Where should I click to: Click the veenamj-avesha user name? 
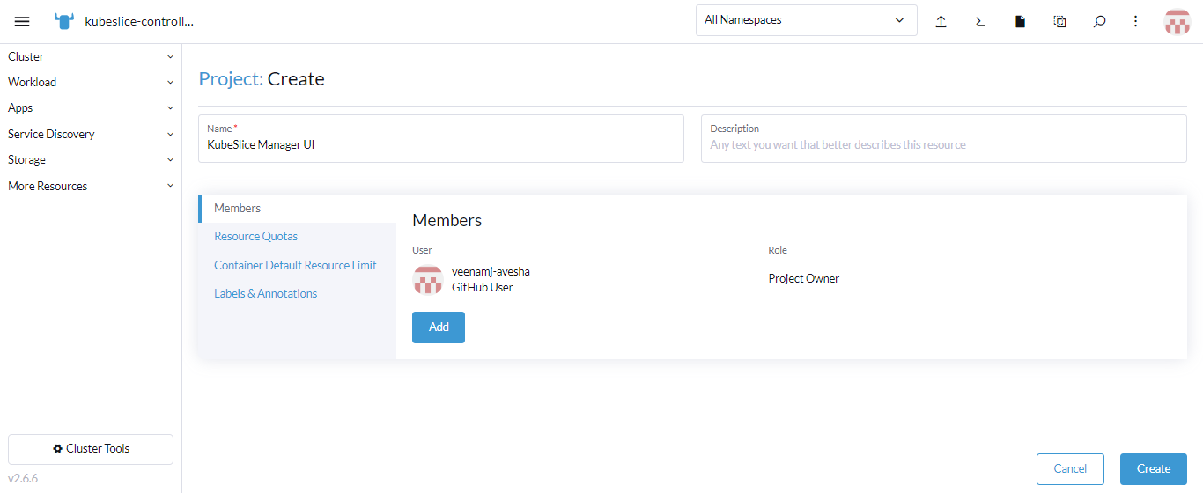click(491, 271)
